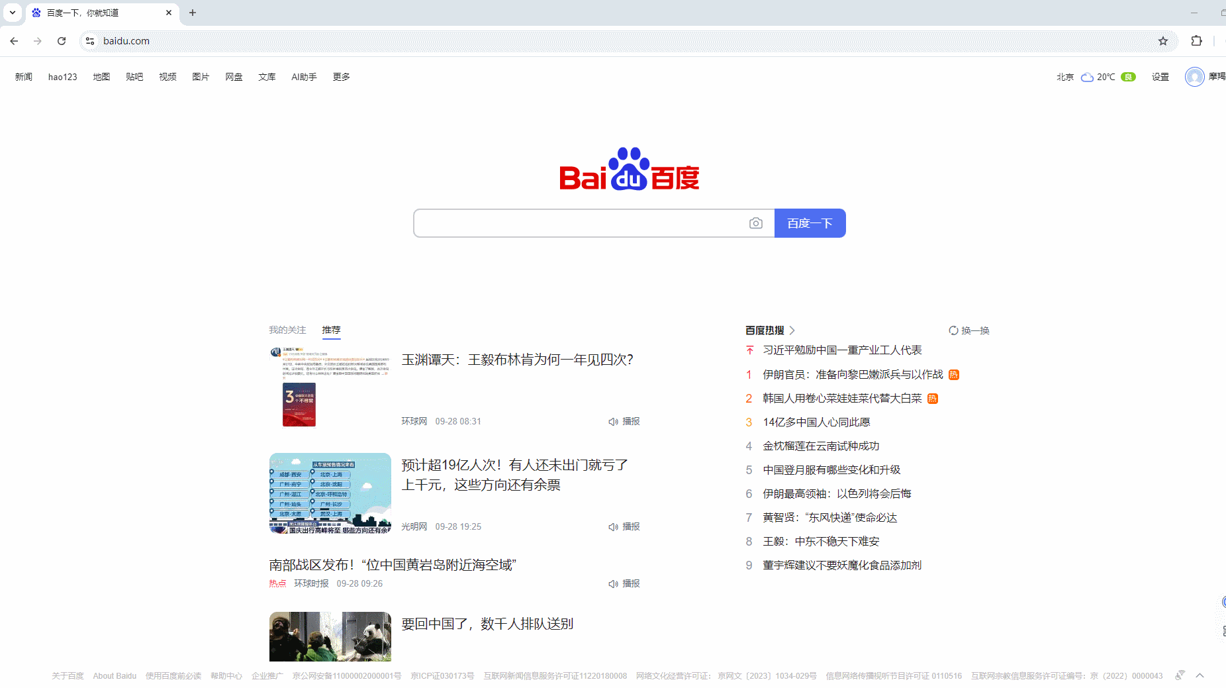Click the hot badge beside 韩国人用卷心菜 headline
Viewport: 1226px width, 688px height.
933,399
